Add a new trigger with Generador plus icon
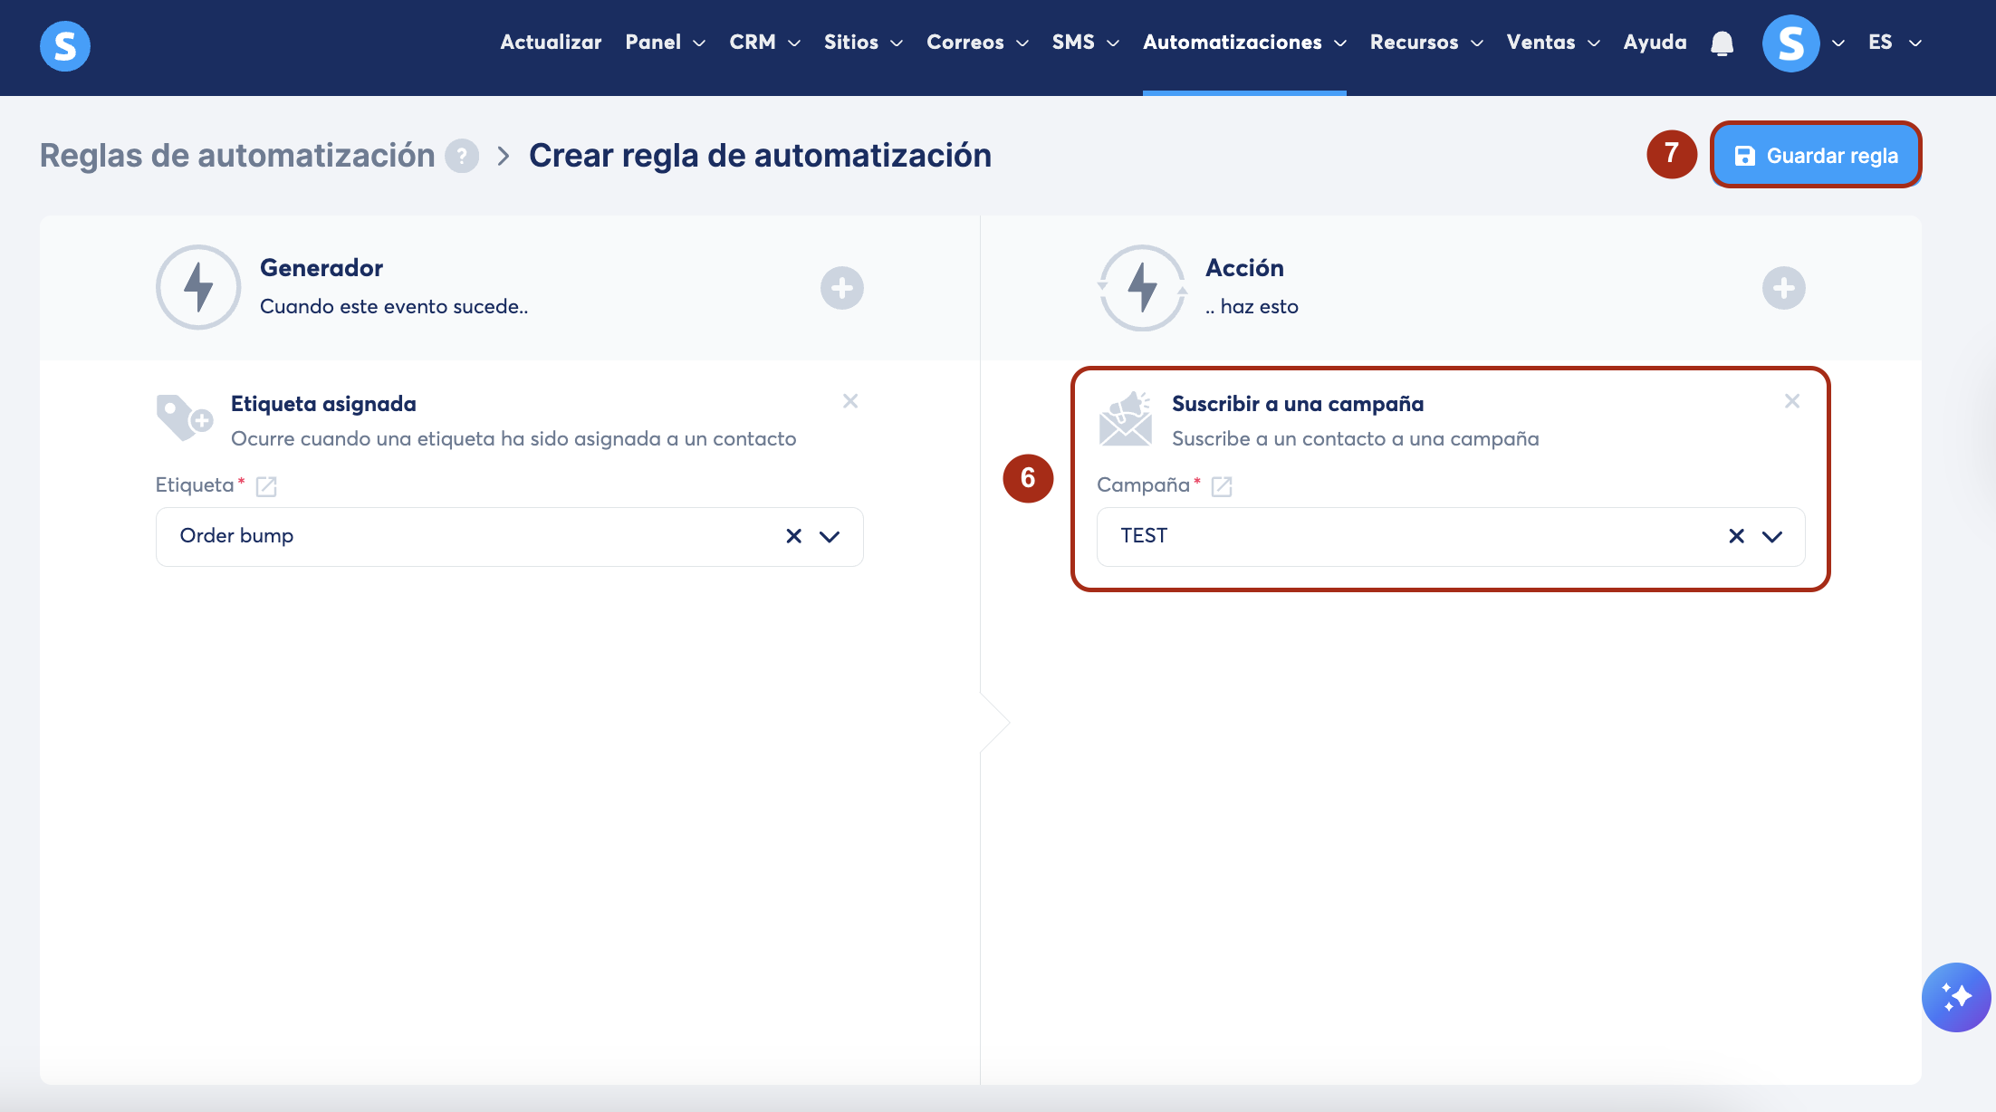The height and width of the screenshot is (1112, 1996). (841, 288)
